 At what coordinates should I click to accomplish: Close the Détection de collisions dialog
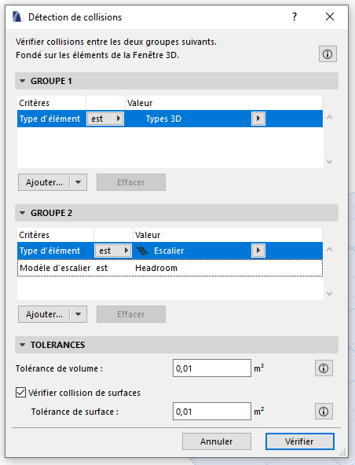[x=330, y=16]
